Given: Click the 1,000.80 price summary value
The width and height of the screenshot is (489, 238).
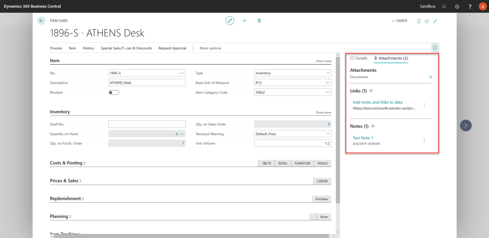Looking at the screenshot, I should 322,181.
